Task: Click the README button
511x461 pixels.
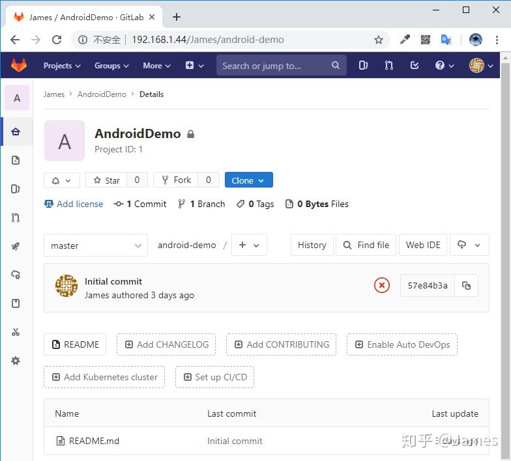Action: [x=75, y=344]
